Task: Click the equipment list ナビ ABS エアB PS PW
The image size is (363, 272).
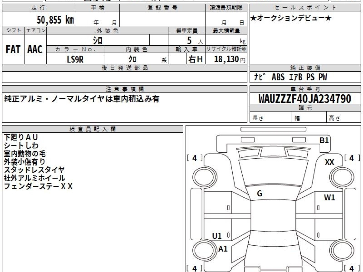Action: click(290, 77)
